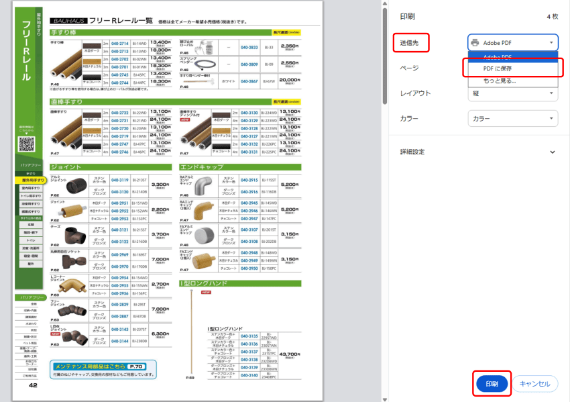This screenshot has width=570, height=402.
Task: Open the 送信先 destination dropdown
Action: [x=512, y=42]
